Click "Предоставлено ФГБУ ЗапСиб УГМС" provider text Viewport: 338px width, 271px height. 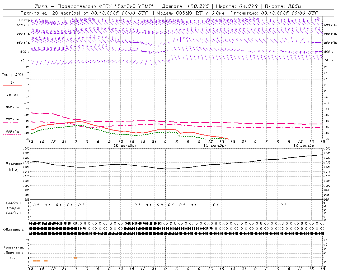(106, 6)
